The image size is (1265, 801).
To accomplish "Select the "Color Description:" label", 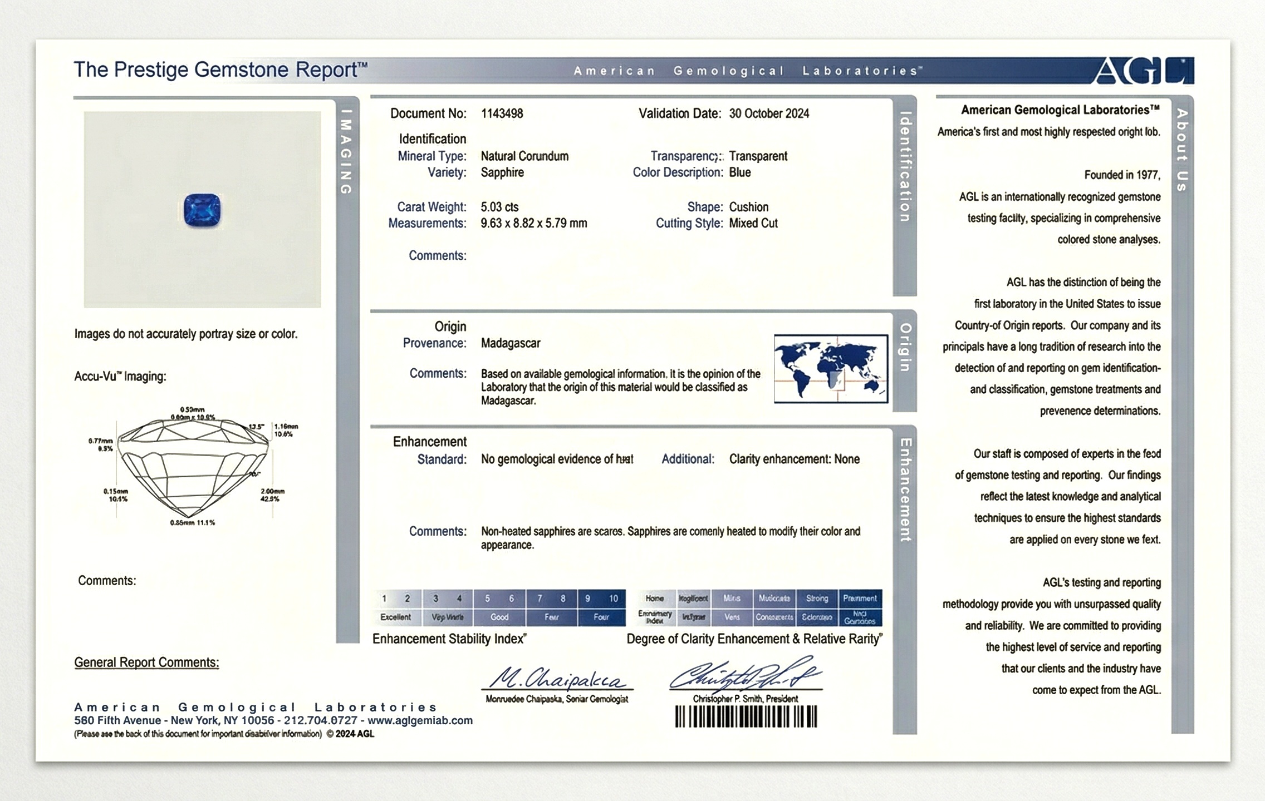I will [x=678, y=172].
